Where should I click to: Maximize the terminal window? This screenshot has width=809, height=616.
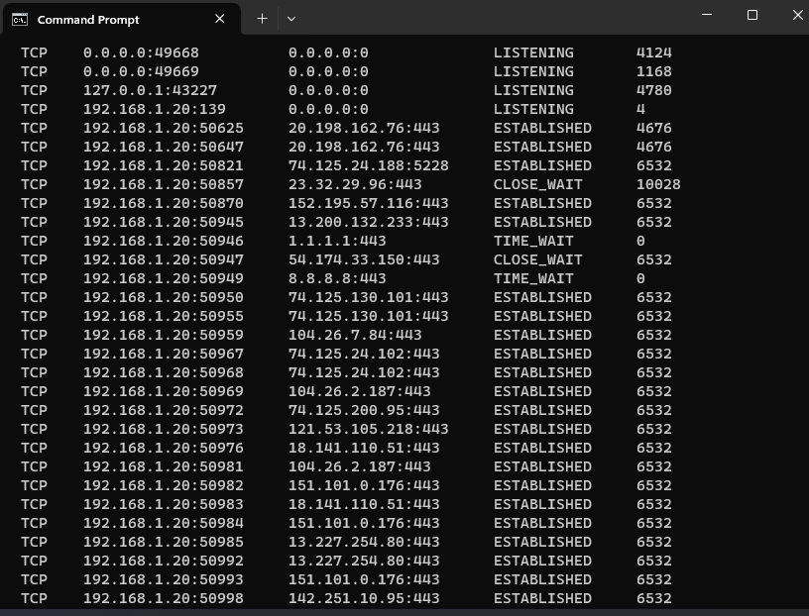click(x=752, y=15)
